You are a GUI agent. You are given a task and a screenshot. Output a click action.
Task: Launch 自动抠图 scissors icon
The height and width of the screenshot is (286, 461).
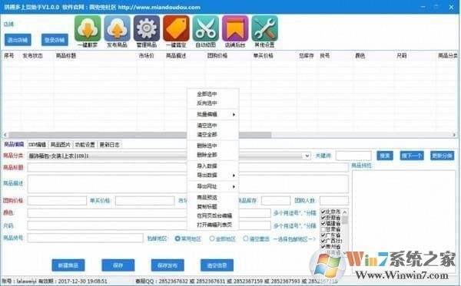(205, 28)
